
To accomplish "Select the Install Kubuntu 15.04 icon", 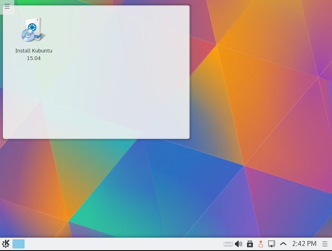I will pos(33,30).
